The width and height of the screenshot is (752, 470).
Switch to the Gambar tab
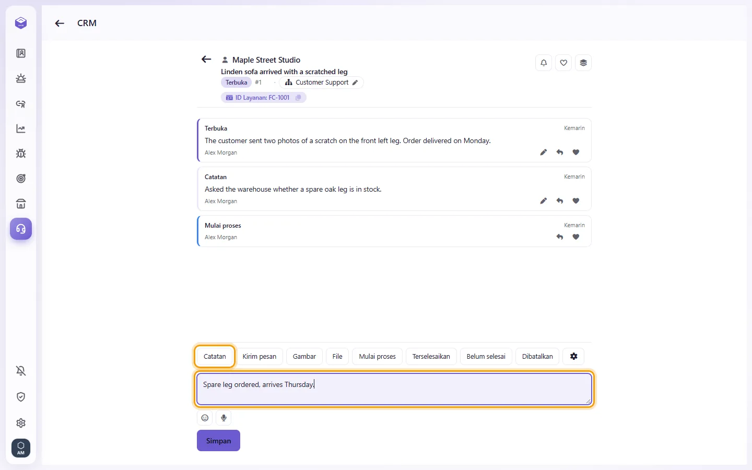point(304,357)
